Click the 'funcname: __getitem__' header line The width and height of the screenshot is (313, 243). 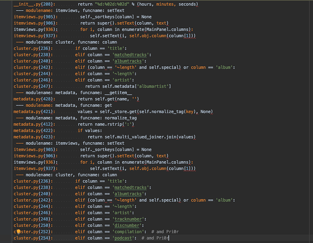(x=74, y=93)
